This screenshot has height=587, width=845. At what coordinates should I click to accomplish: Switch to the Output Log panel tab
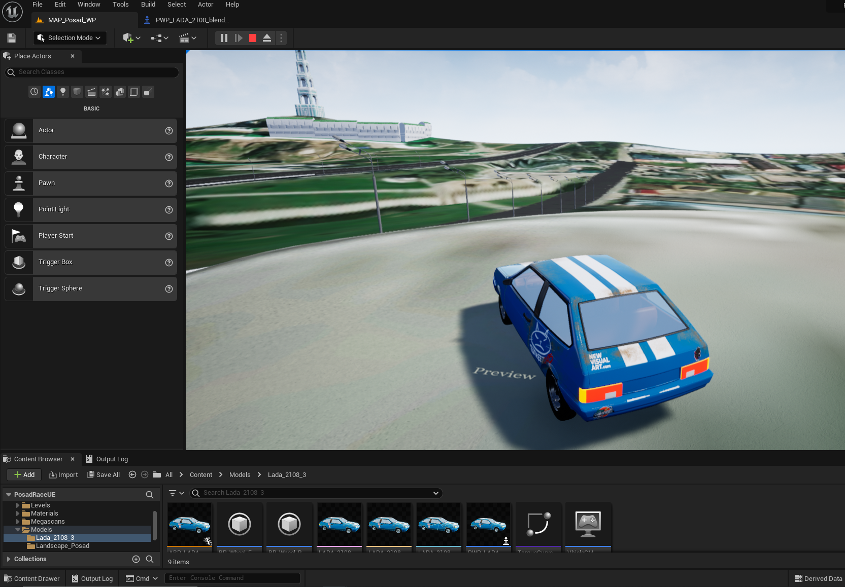(x=107, y=459)
